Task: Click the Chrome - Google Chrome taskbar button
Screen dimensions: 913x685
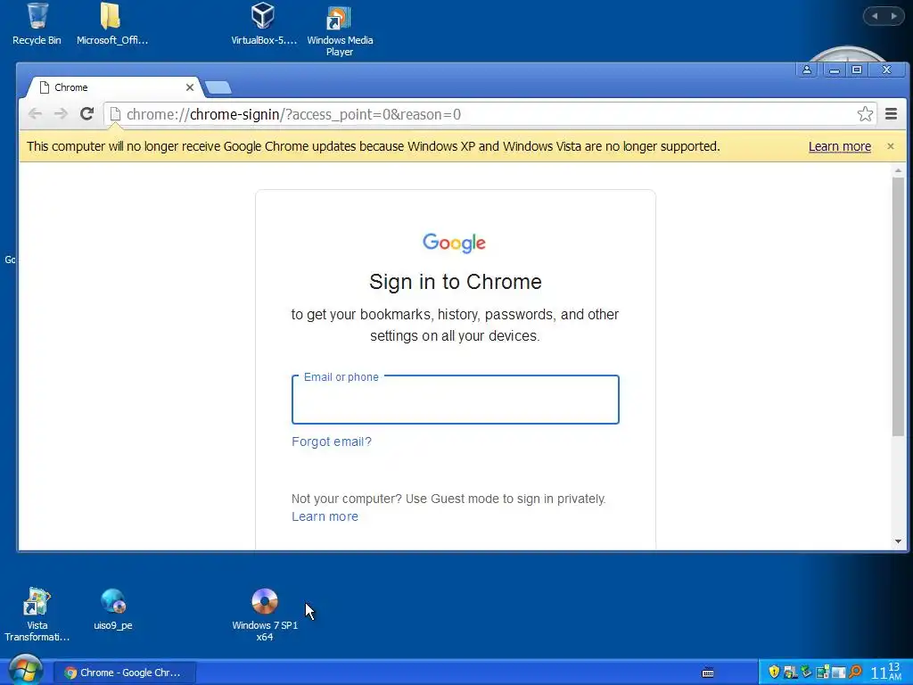Action: (x=125, y=673)
